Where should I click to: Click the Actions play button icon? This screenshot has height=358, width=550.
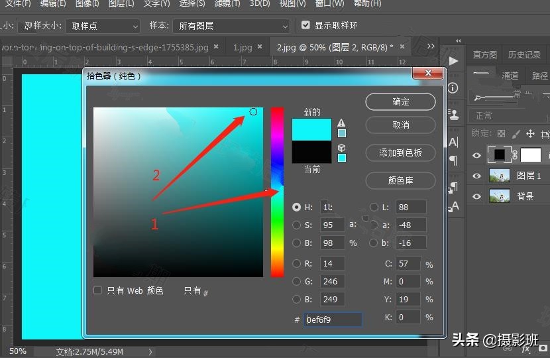[453, 61]
